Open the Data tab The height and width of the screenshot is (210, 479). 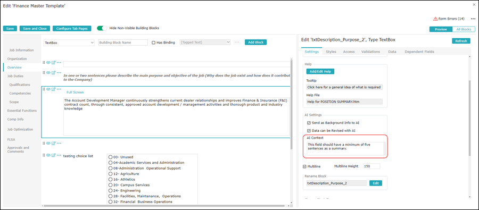point(392,52)
